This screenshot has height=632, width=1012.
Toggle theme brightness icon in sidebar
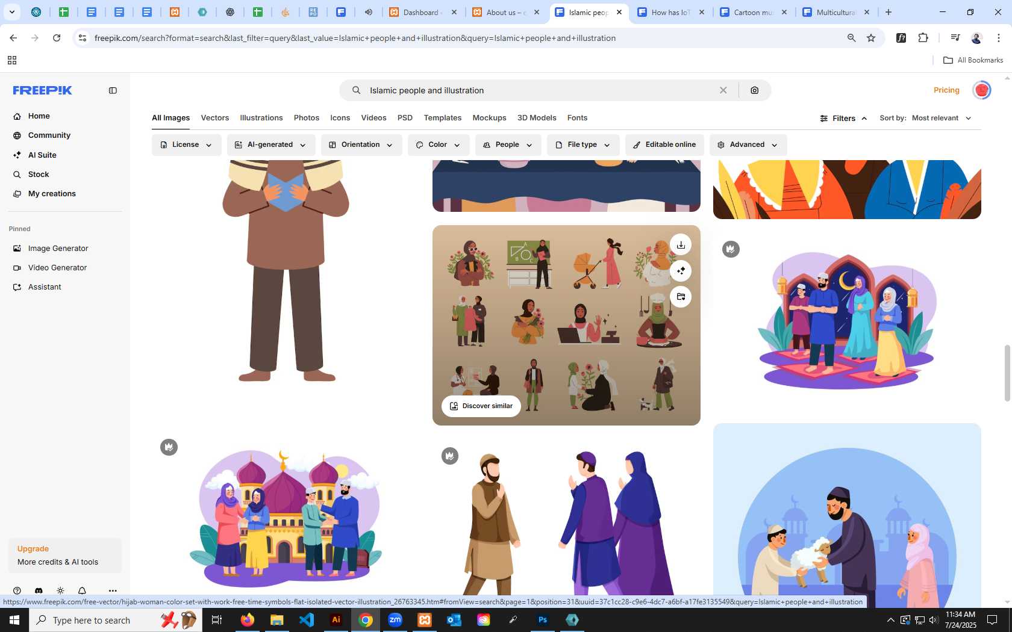click(60, 590)
